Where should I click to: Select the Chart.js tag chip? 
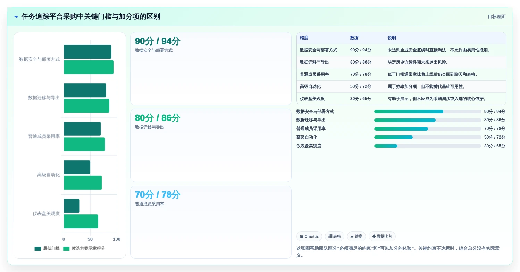coord(309,237)
